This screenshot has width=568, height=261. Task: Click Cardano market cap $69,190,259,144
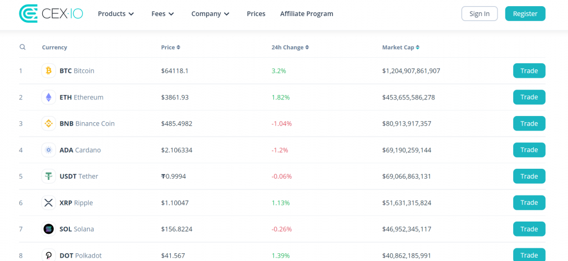407,150
